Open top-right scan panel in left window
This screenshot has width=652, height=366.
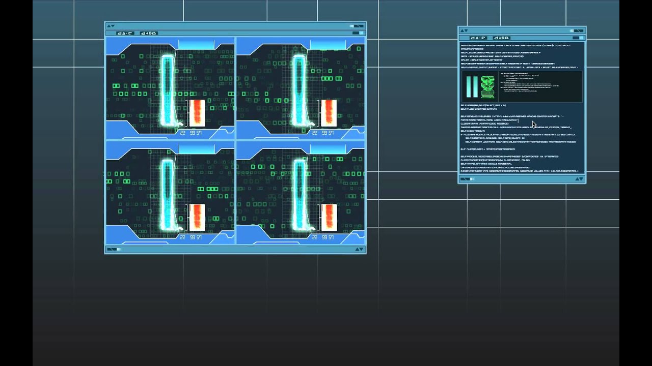pos(301,88)
